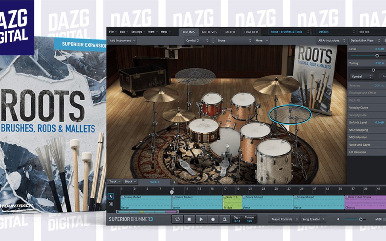Click the Level slider handle
This screenshot has width=386, height=241.
pos(377,56)
